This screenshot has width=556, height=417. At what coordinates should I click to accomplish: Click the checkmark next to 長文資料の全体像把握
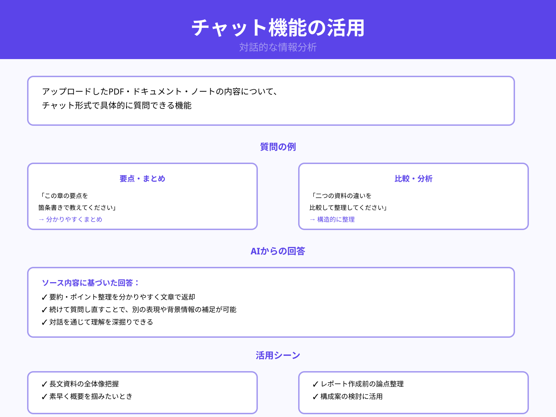click(x=44, y=384)
